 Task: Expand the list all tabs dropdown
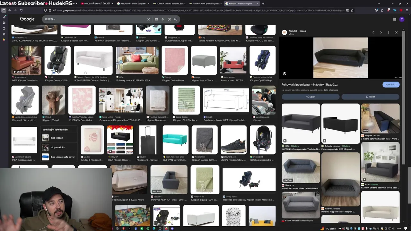point(379,4)
